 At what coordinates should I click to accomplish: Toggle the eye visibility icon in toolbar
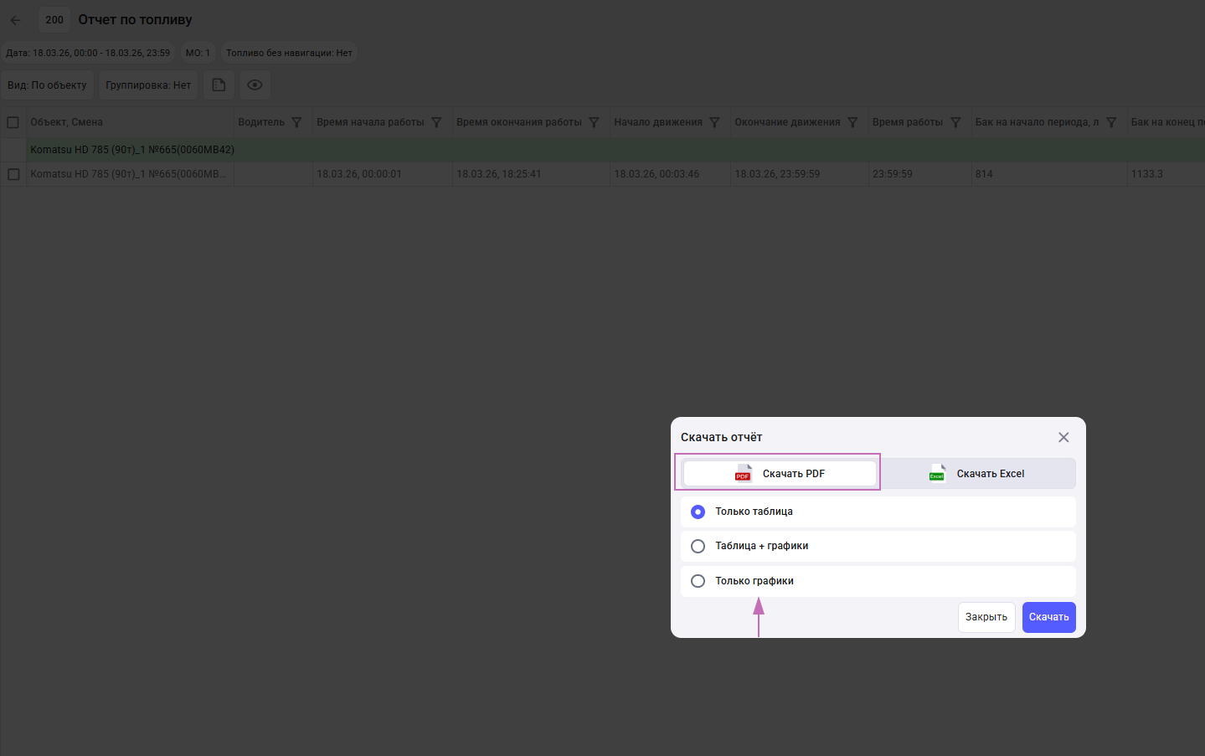tap(255, 85)
